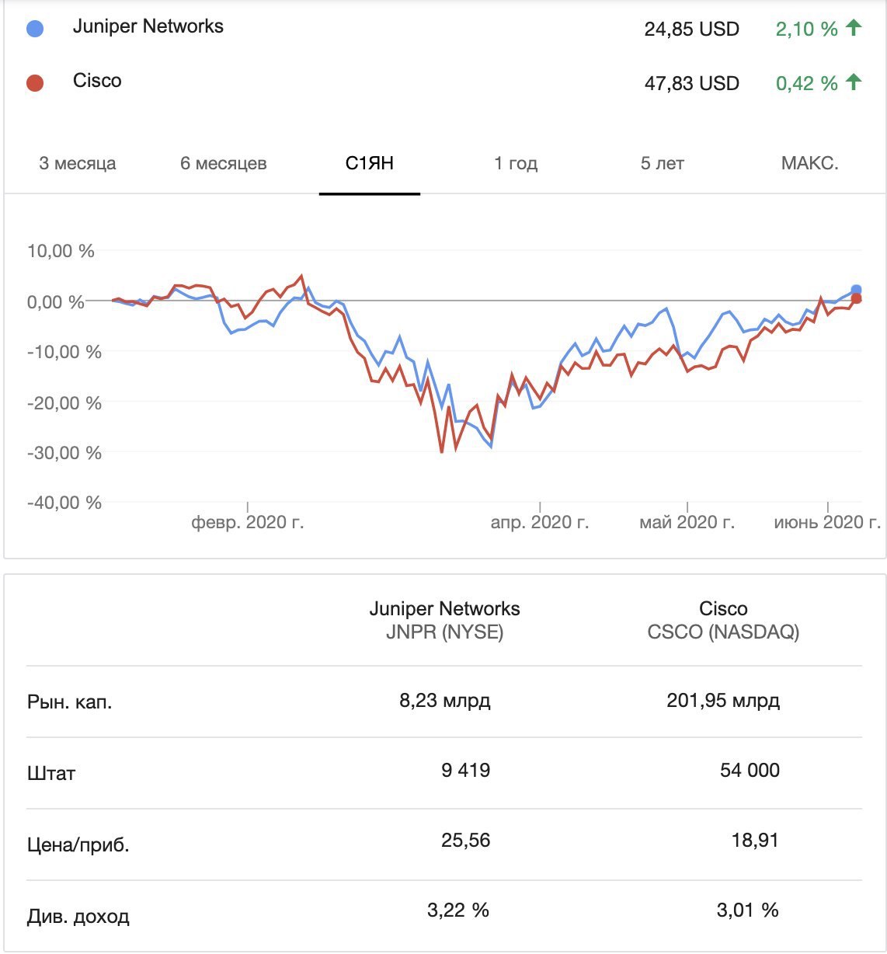Click the red Cisco legend dot
This screenshot has height=954, width=887.
[35, 83]
